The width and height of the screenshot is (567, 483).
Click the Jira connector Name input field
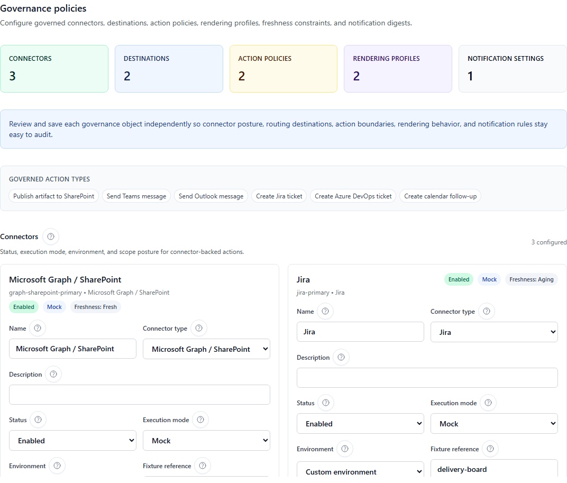click(360, 332)
